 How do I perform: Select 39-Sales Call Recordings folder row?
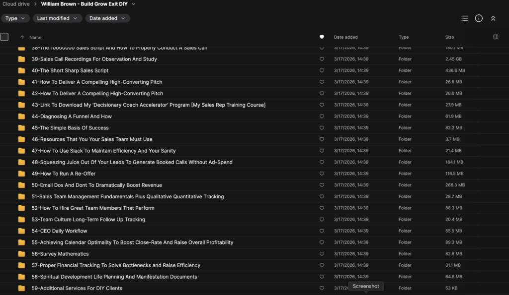[x=94, y=59]
